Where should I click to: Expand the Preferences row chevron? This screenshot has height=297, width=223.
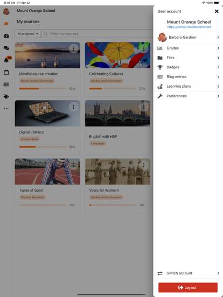pos(218,96)
